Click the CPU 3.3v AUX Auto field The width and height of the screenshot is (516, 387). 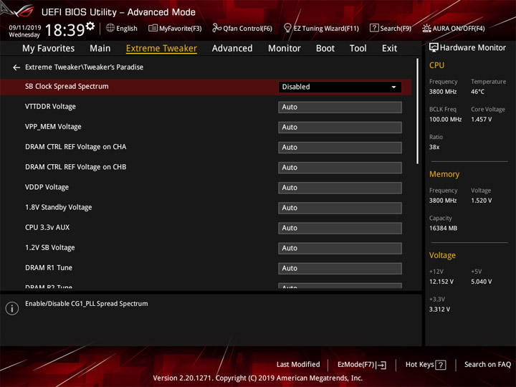click(340, 228)
